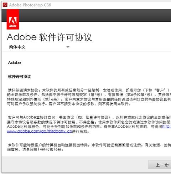Screen dimensions: 171x174
Task: Click the small Adobe icon in title bar
Action: point(5,5)
